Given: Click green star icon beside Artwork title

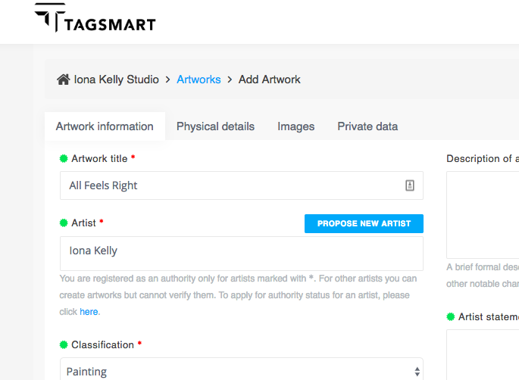Looking at the screenshot, I should 64,158.
